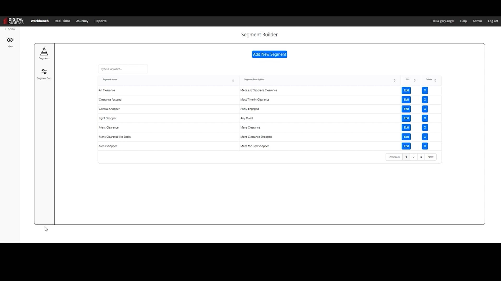Open the Journey menu item
This screenshot has height=281, width=501.
[x=82, y=21]
